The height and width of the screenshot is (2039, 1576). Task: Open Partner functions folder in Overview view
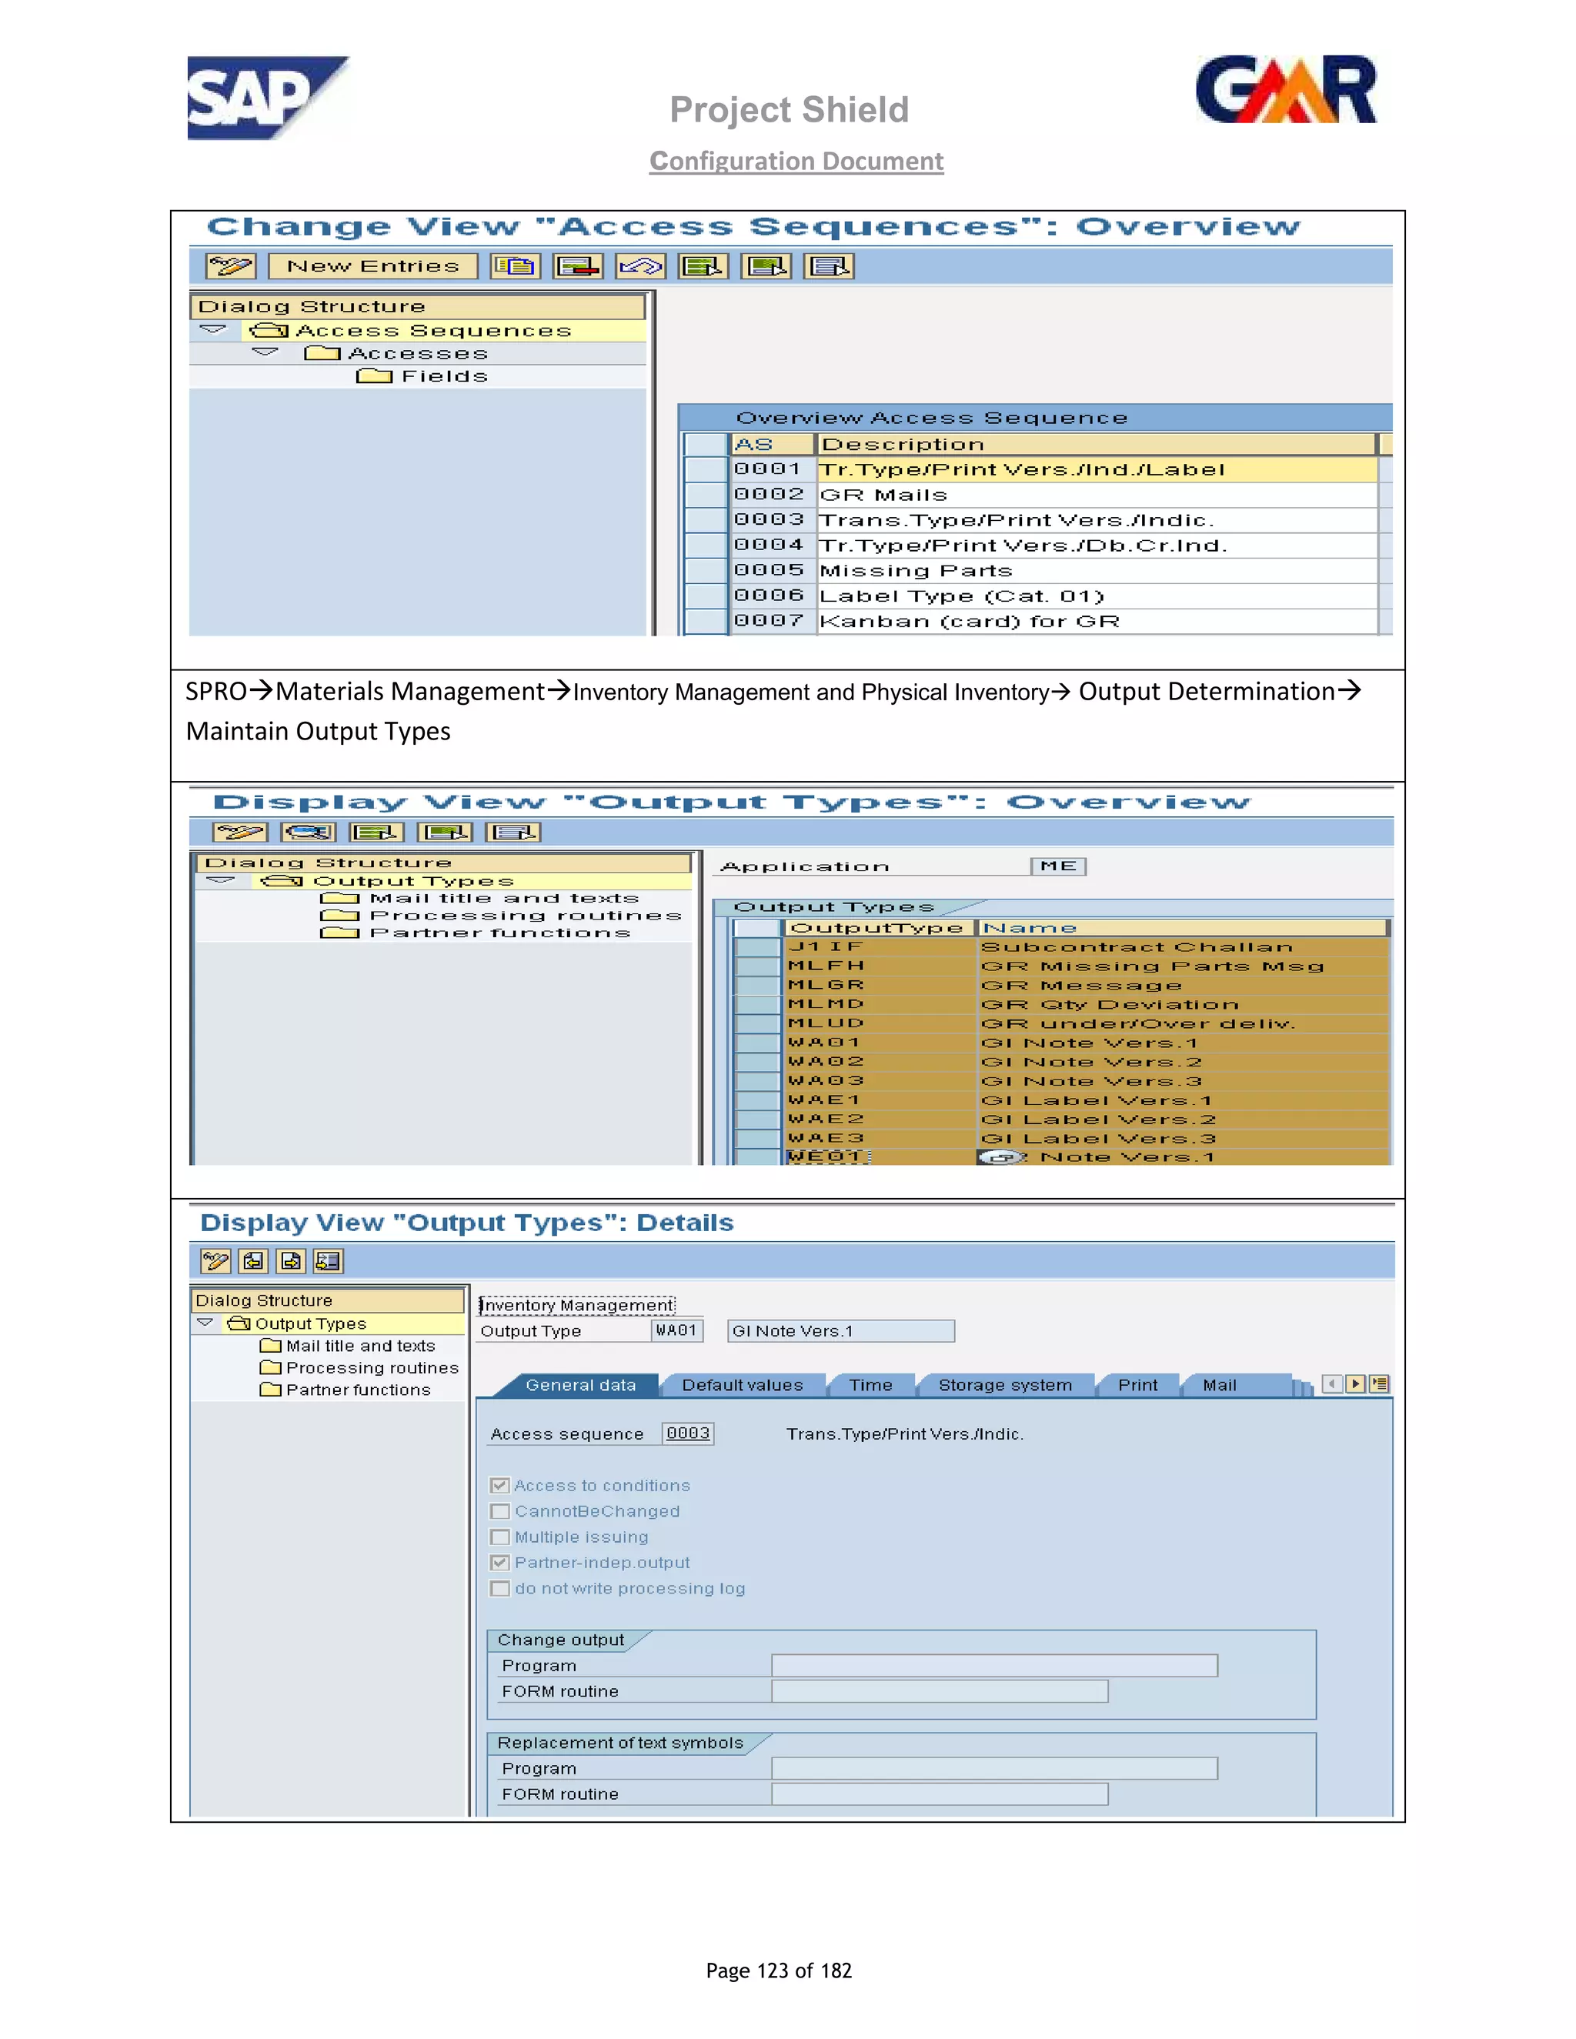pyautogui.click(x=340, y=933)
